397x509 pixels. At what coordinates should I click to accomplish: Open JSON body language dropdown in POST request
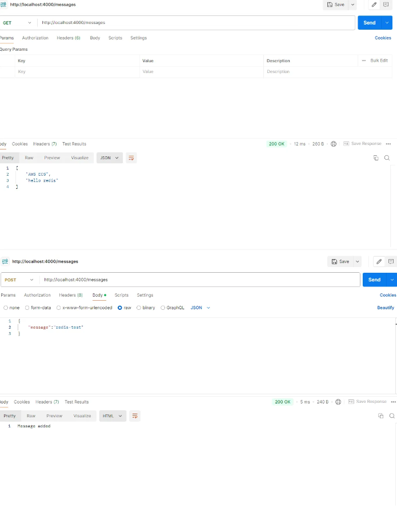(200, 308)
